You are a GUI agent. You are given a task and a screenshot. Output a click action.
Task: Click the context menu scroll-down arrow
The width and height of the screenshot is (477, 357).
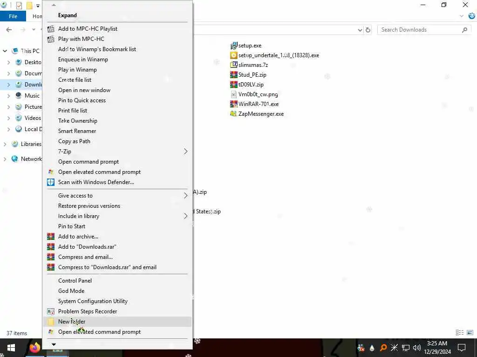[x=54, y=344]
